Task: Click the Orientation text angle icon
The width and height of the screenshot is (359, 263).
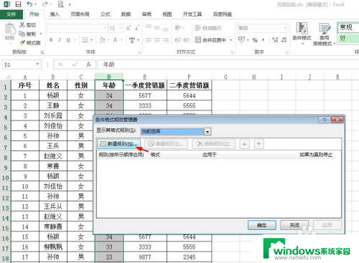Action: point(177,28)
